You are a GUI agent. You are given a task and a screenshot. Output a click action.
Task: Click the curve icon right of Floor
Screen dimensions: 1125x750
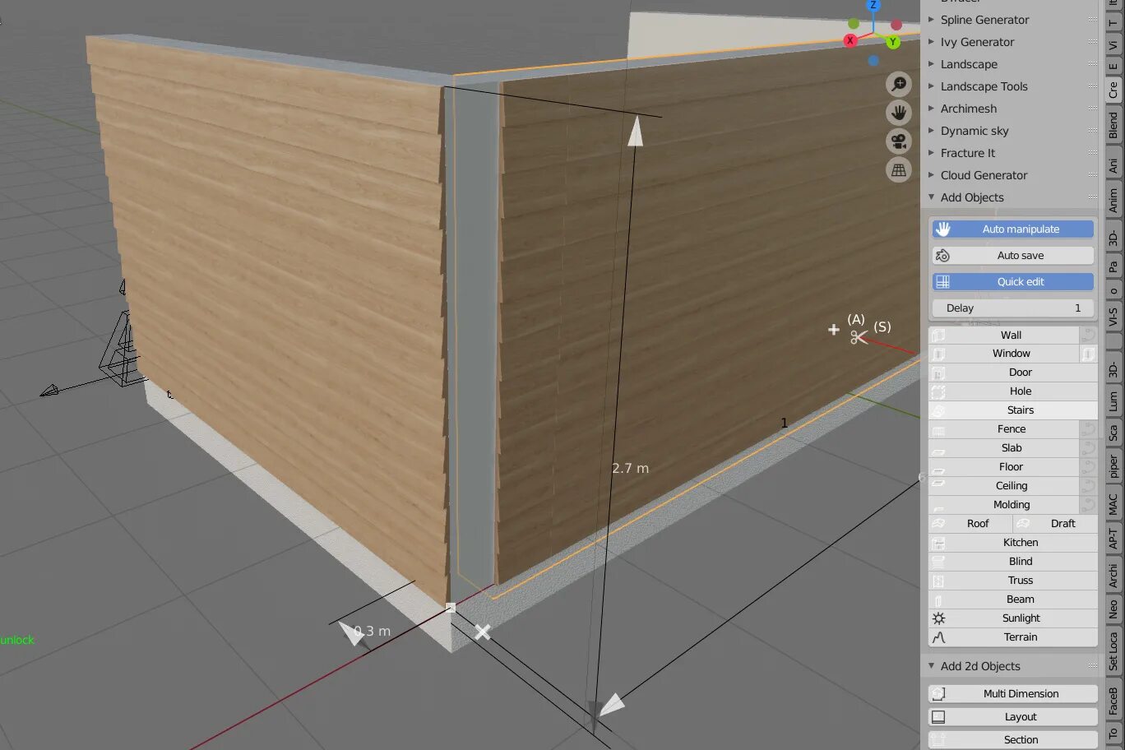[1088, 467]
